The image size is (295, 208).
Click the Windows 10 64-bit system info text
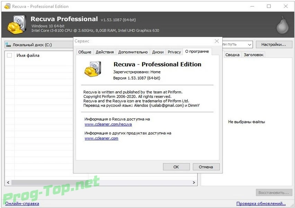click(48, 26)
